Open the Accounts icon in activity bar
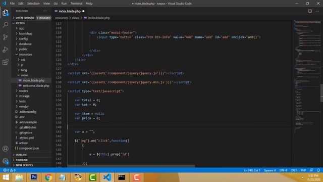The image size is (323, 182). (6, 149)
